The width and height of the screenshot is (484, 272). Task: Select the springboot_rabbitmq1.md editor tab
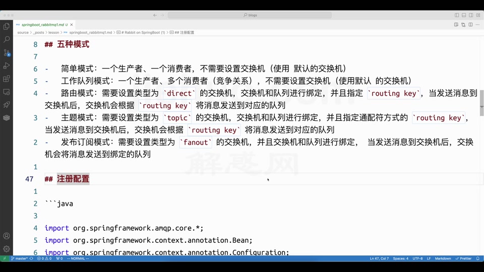click(x=42, y=25)
